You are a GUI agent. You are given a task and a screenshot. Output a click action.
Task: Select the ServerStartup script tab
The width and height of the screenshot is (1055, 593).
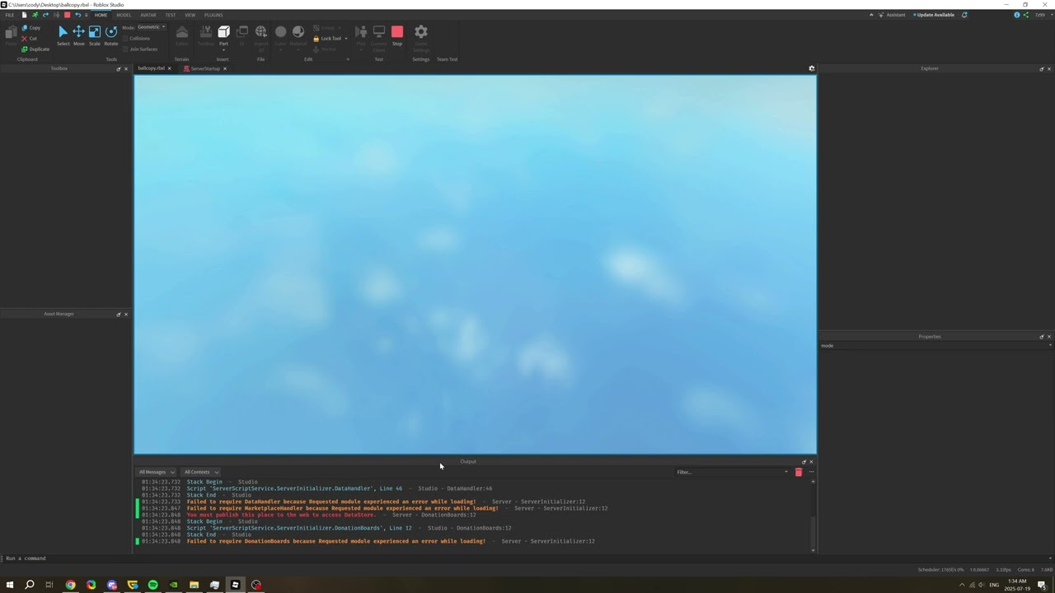click(204, 68)
